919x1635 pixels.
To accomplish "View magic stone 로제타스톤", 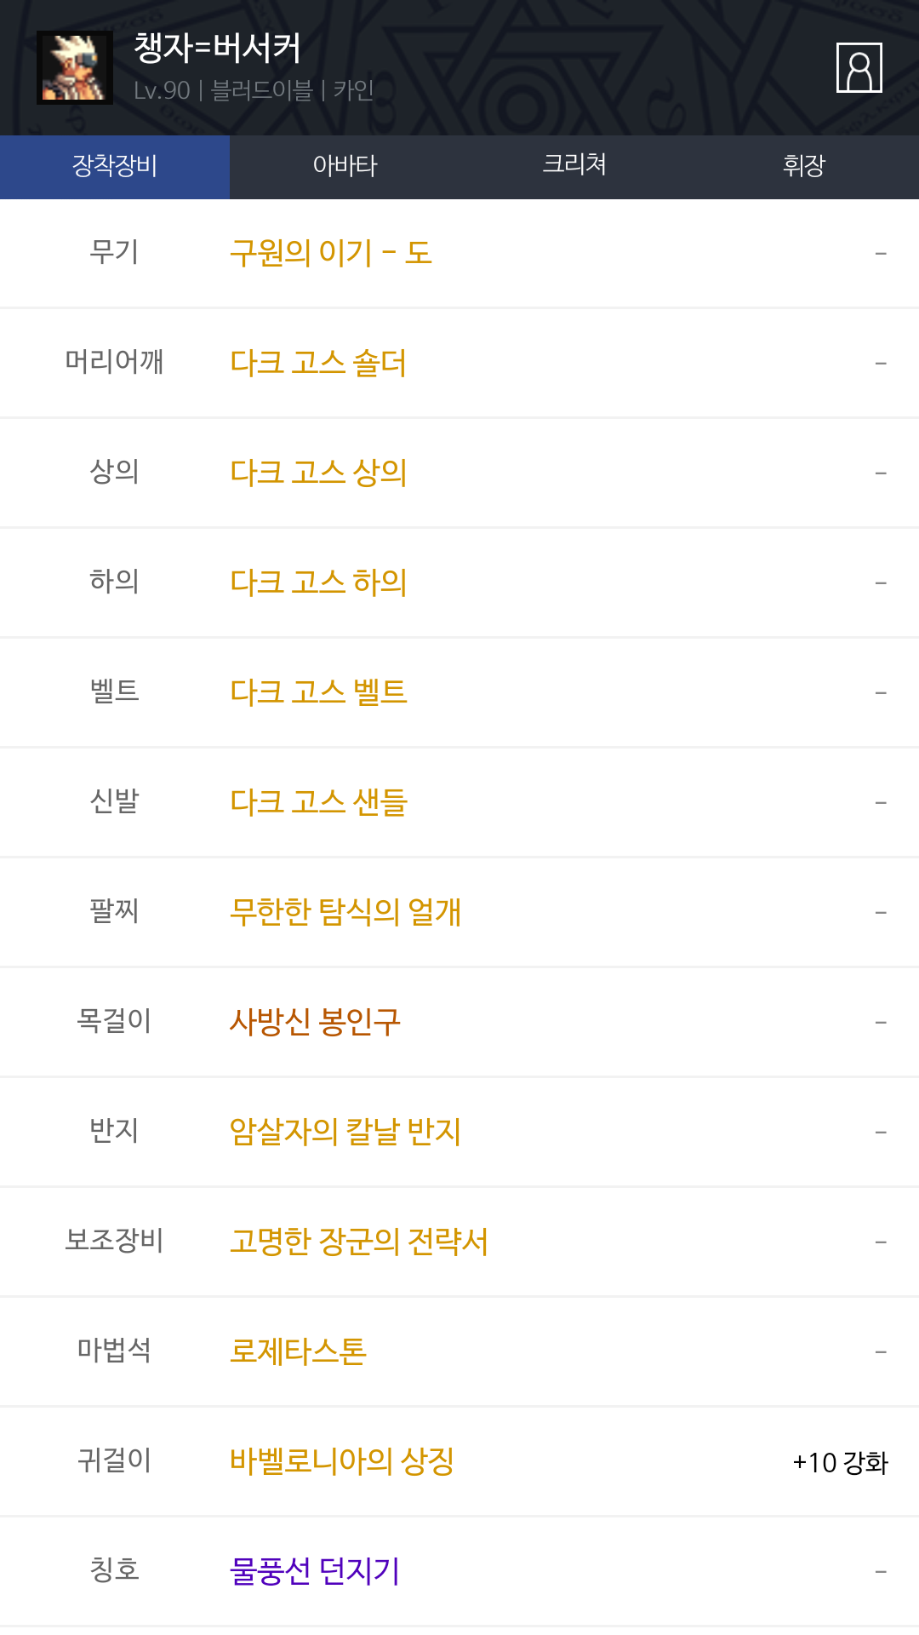I will [x=298, y=1351].
